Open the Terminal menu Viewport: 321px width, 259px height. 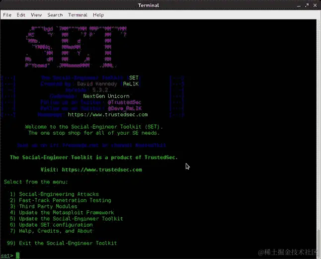[x=78, y=15]
